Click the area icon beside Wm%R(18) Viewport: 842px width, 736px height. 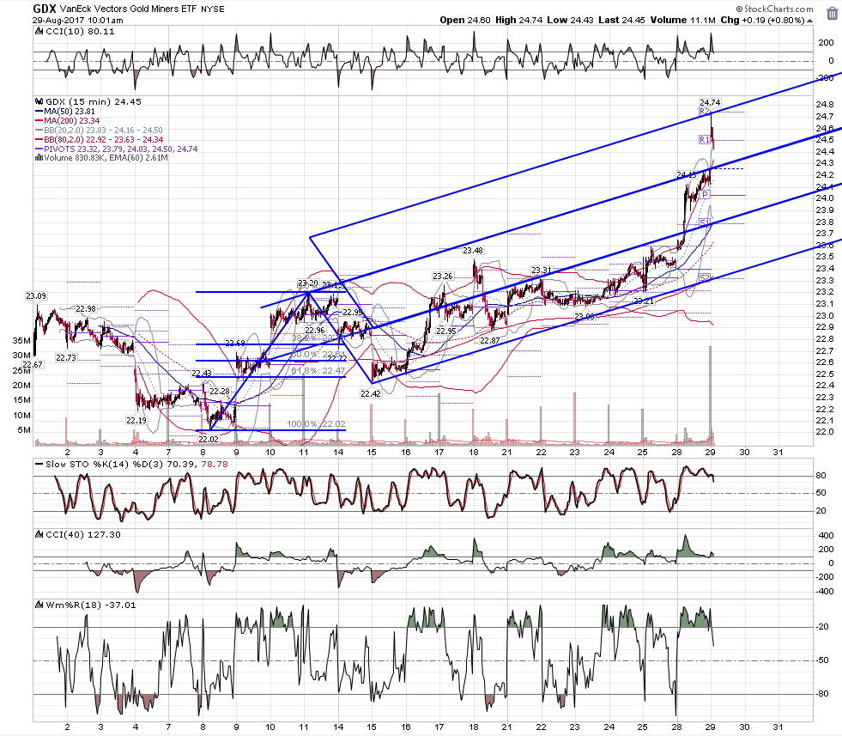(x=39, y=605)
